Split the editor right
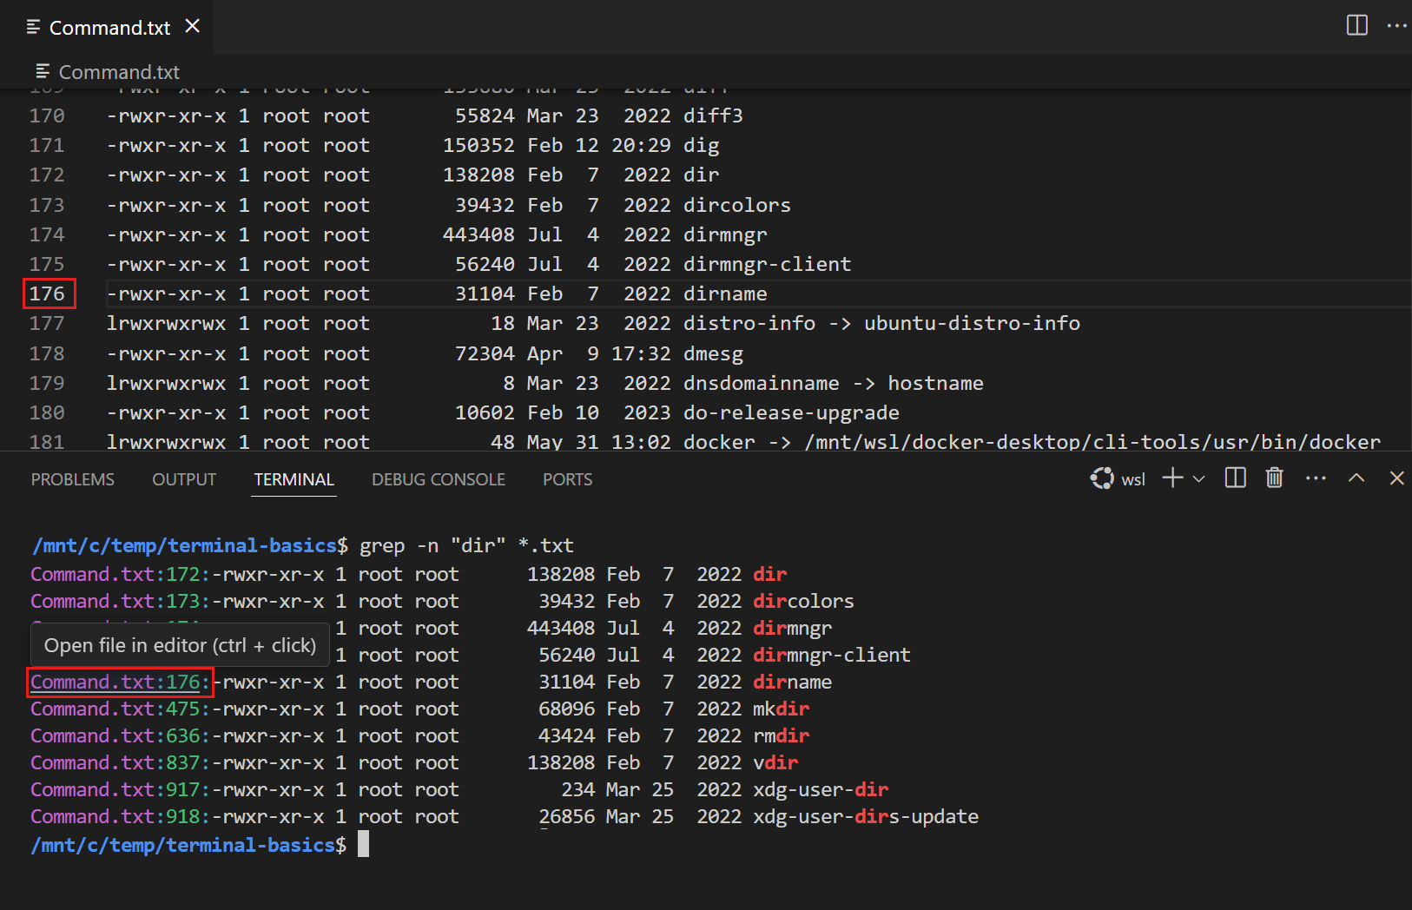 pyautogui.click(x=1356, y=25)
